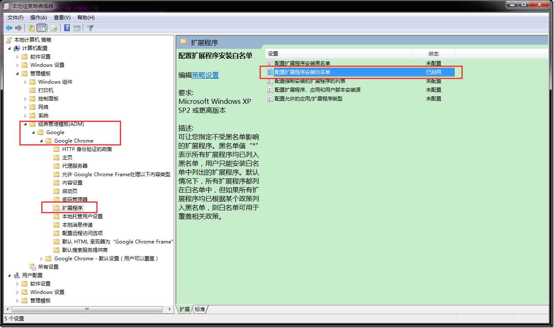Select 配置扩展程序安装白名单 policy row
This screenshot has height=328, width=554.
(x=361, y=72)
